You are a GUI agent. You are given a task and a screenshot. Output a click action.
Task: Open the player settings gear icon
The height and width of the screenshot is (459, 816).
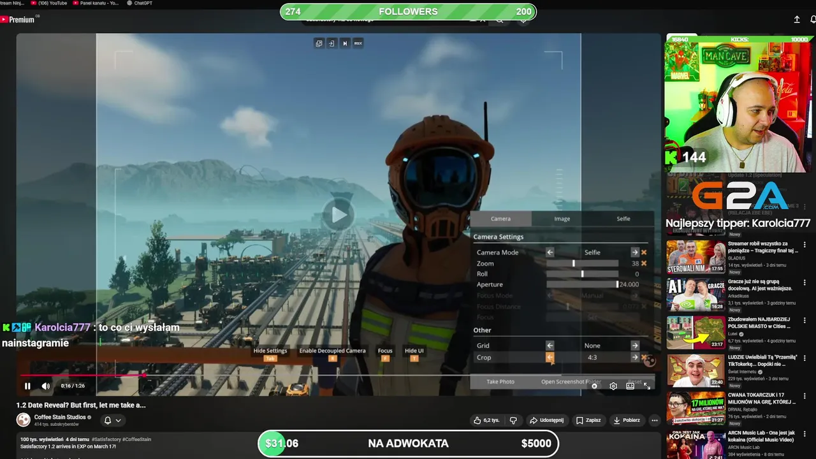click(x=613, y=386)
